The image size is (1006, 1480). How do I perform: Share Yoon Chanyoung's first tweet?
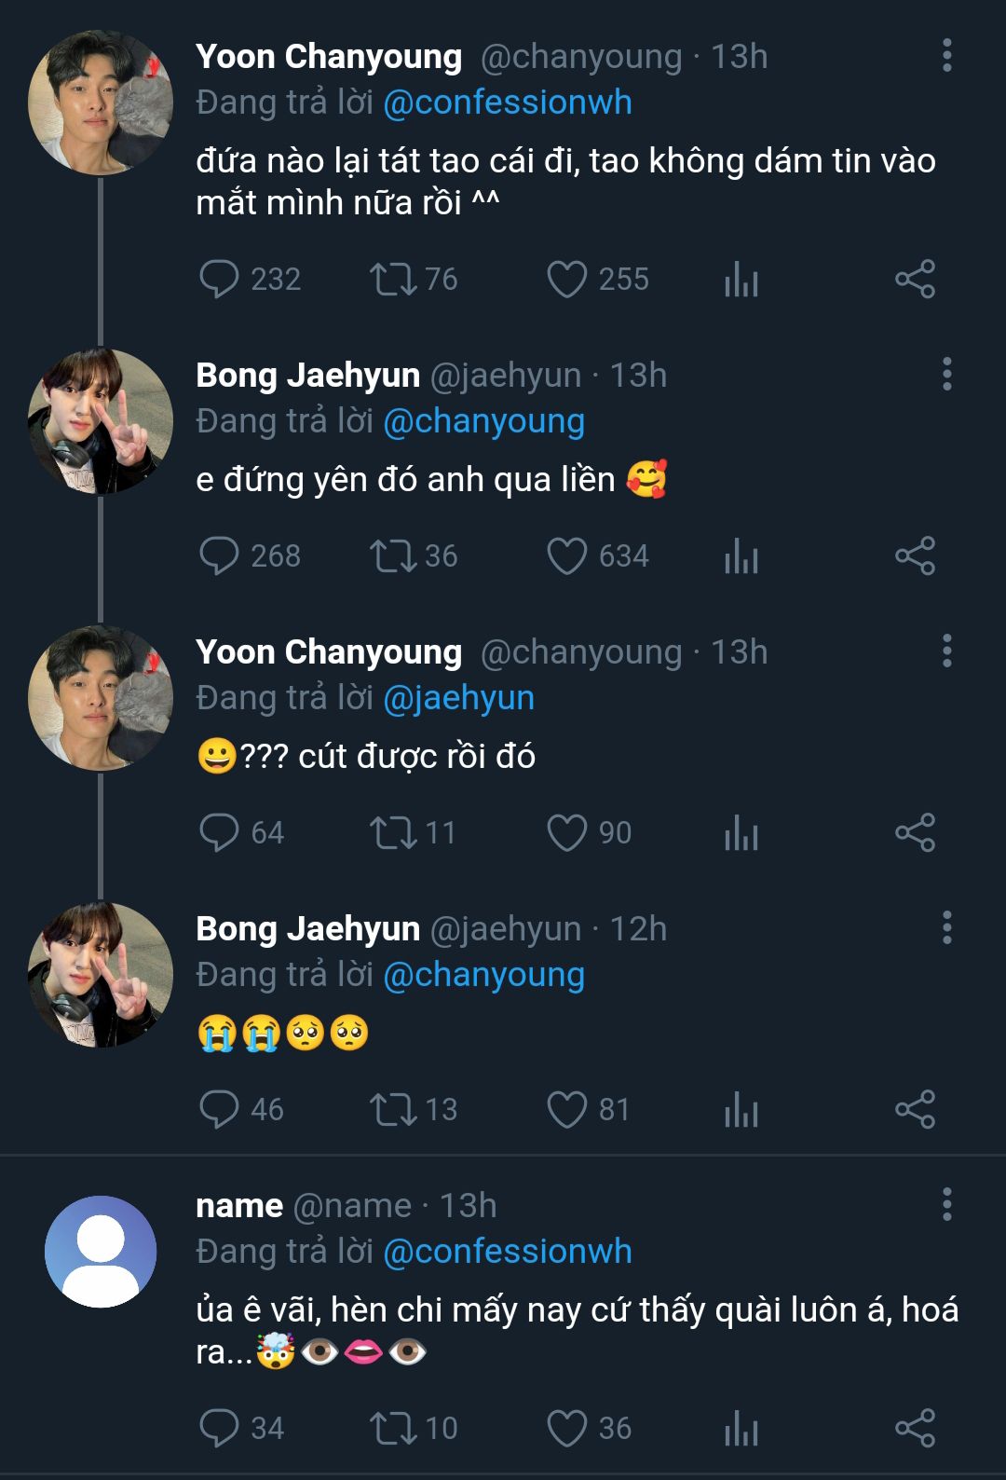pyautogui.click(x=915, y=280)
